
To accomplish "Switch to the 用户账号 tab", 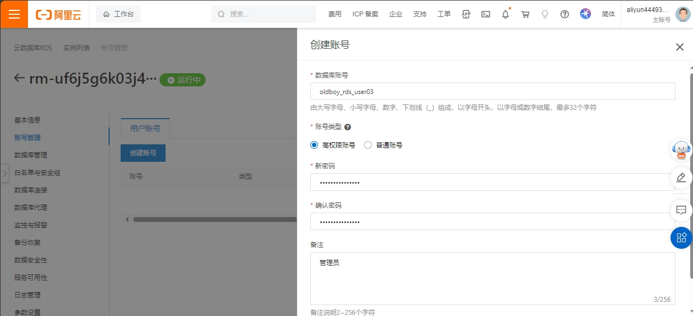I will (145, 128).
